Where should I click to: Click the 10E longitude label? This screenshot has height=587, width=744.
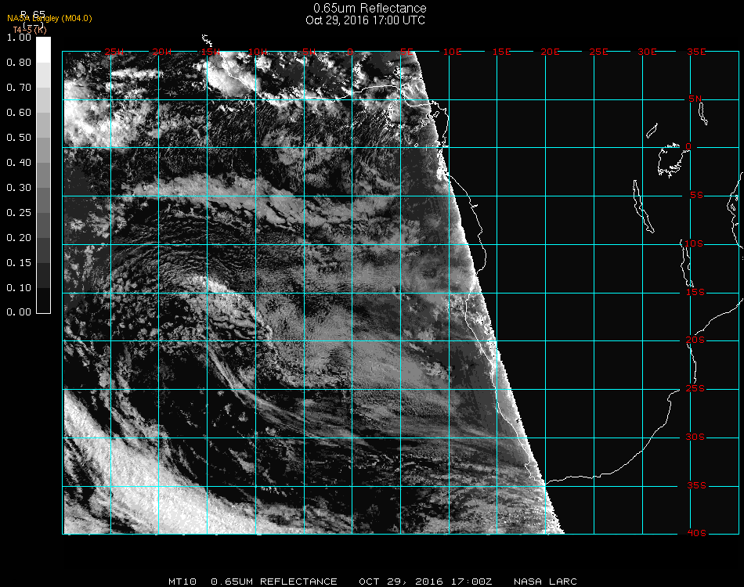452,52
